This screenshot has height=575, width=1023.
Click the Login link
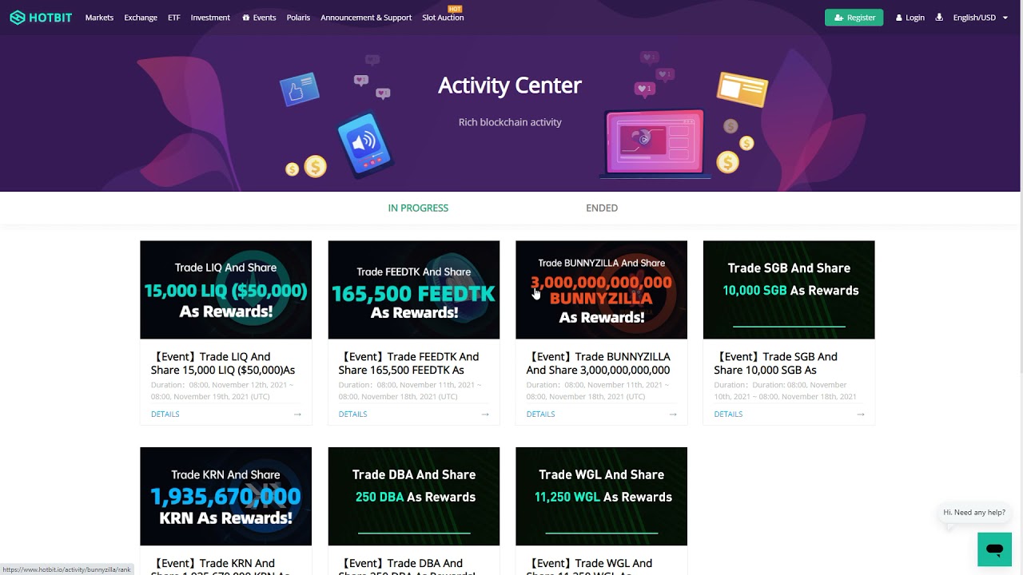point(910,18)
